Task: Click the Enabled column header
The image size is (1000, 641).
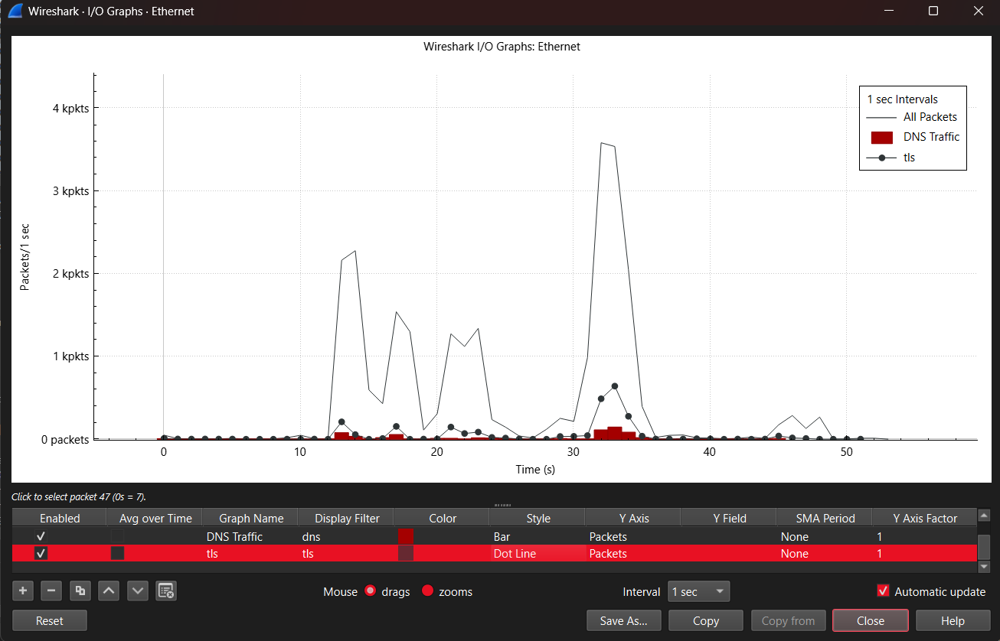Action: (60, 518)
